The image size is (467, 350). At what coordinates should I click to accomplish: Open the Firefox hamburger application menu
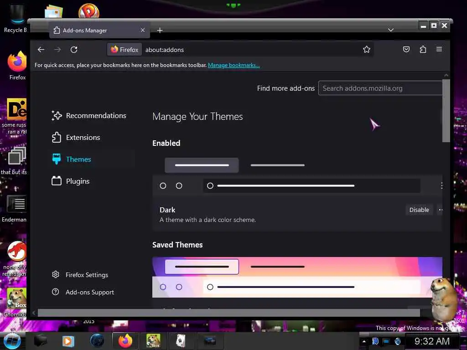pos(439,49)
